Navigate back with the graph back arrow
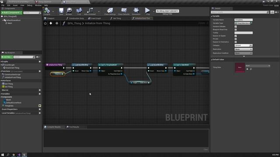Viewport: 280px width, 157px height. [x=51, y=23]
